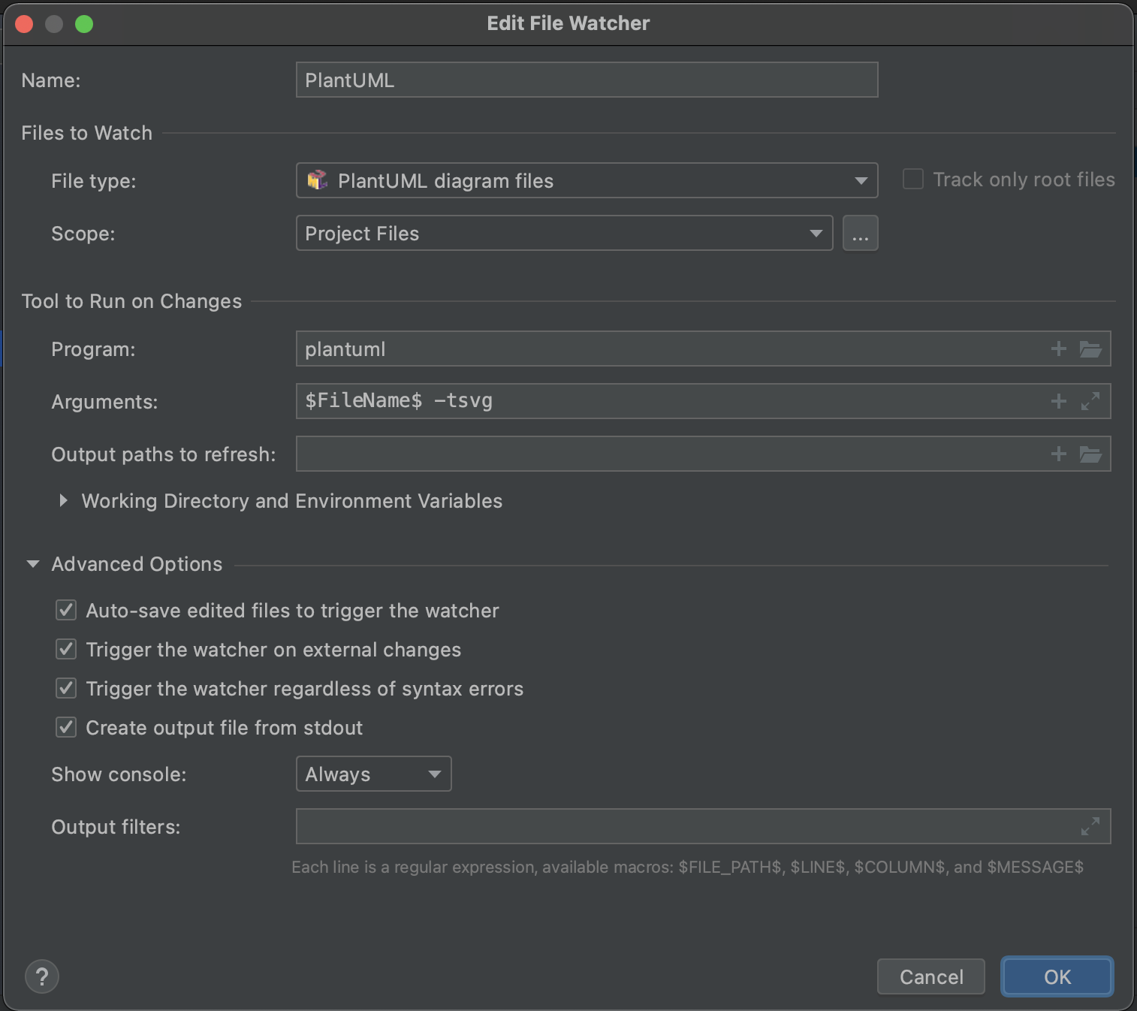The image size is (1137, 1011).
Task: Click the plus icon next to Arguments
Action: tap(1059, 401)
